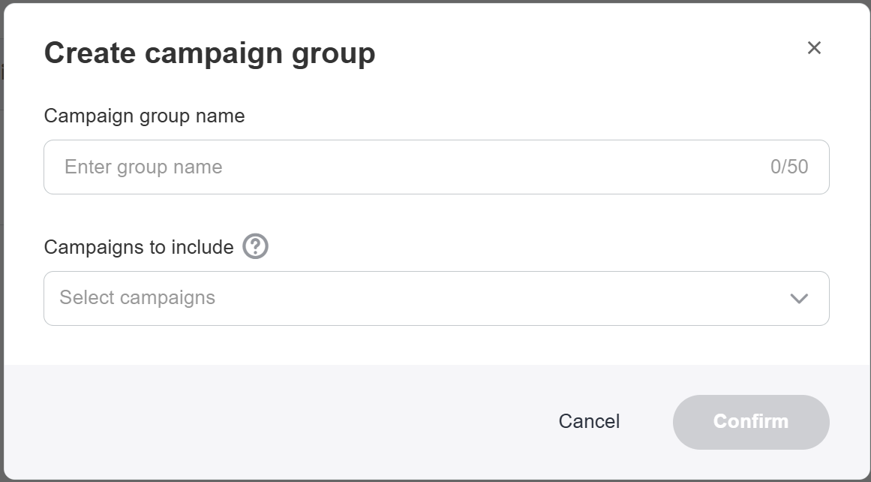Click the Create campaign group title
Screen dimensions: 871x482
point(211,53)
